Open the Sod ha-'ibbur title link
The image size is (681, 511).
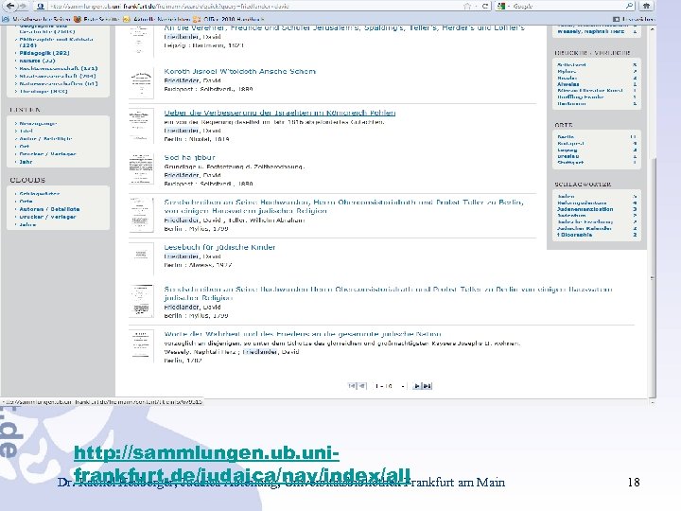189,157
